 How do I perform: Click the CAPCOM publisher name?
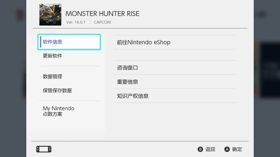(102, 22)
